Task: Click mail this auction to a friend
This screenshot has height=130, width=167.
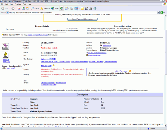Action: (x=97, y=53)
